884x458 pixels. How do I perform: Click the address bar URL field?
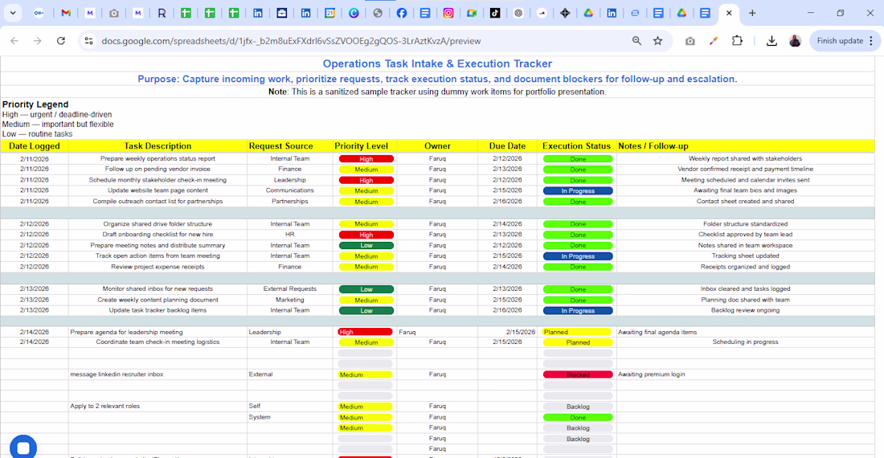pos(354,41)
